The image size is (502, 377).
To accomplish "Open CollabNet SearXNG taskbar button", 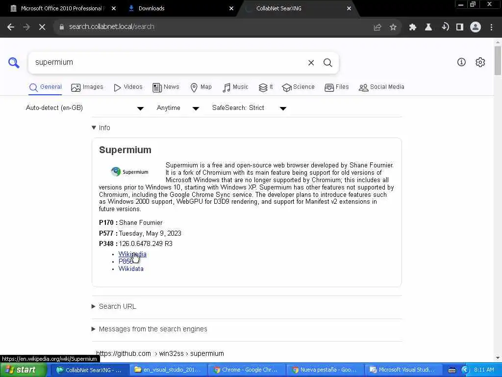I will pos(89,370).
